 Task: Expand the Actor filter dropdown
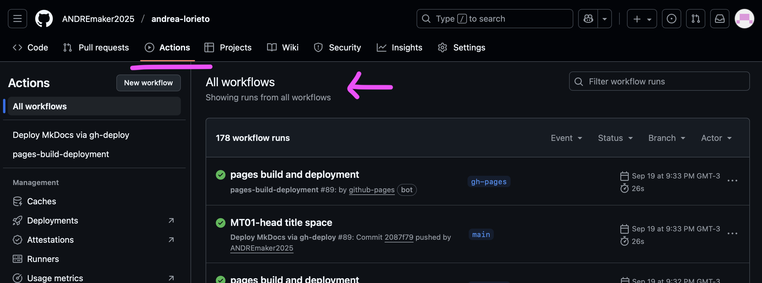tap(716, 138)
